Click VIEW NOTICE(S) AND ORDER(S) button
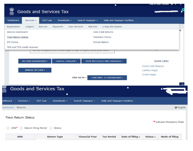Viewport: 193px width, 151px height. tap(104, 61)
